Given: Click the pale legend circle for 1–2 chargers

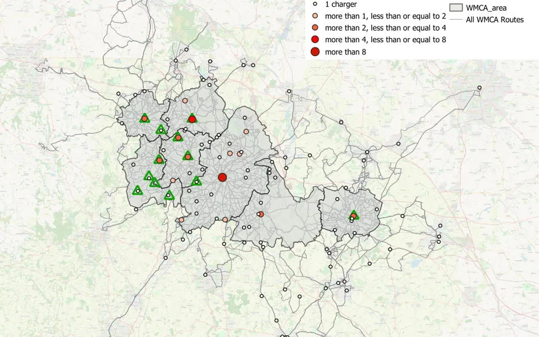Looking at the screenshot, I should (315, 16).
